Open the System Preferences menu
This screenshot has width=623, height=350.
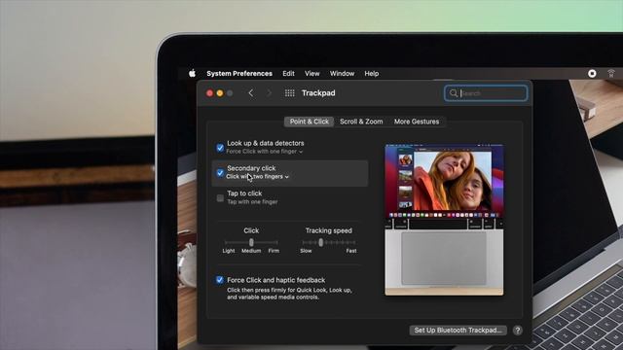tap(239, 74)
